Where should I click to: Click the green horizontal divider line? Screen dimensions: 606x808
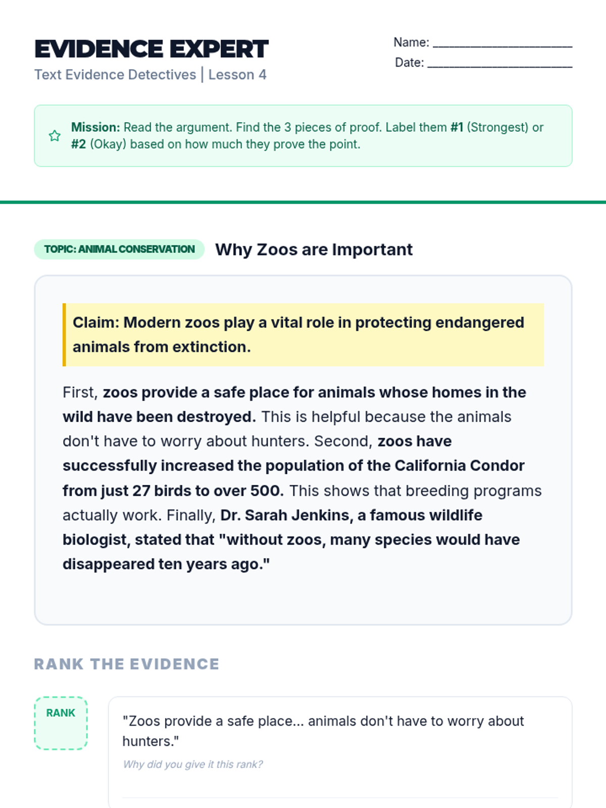303,202
